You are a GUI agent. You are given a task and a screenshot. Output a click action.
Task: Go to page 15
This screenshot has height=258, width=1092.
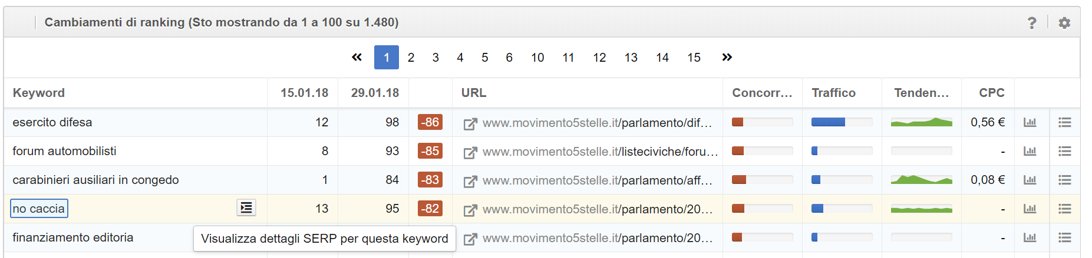point(694,58)
